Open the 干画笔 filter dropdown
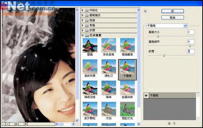203x128 pixels. click(185, 26)
